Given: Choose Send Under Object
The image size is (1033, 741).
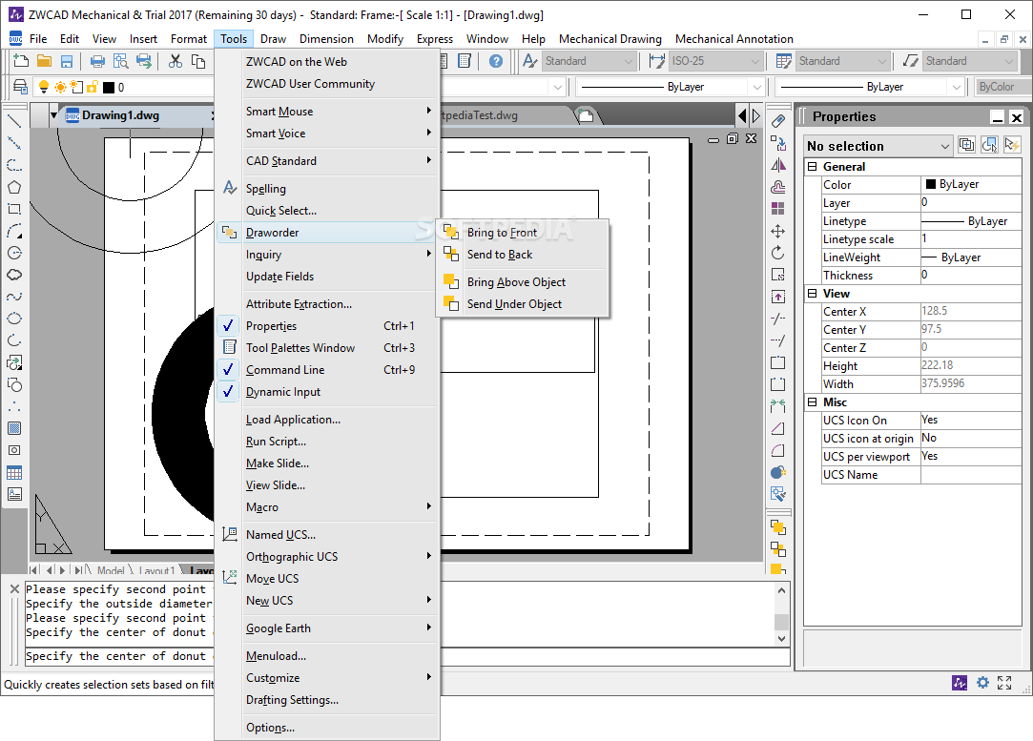Looking at the screenshot, I should (x=523, y=303).
